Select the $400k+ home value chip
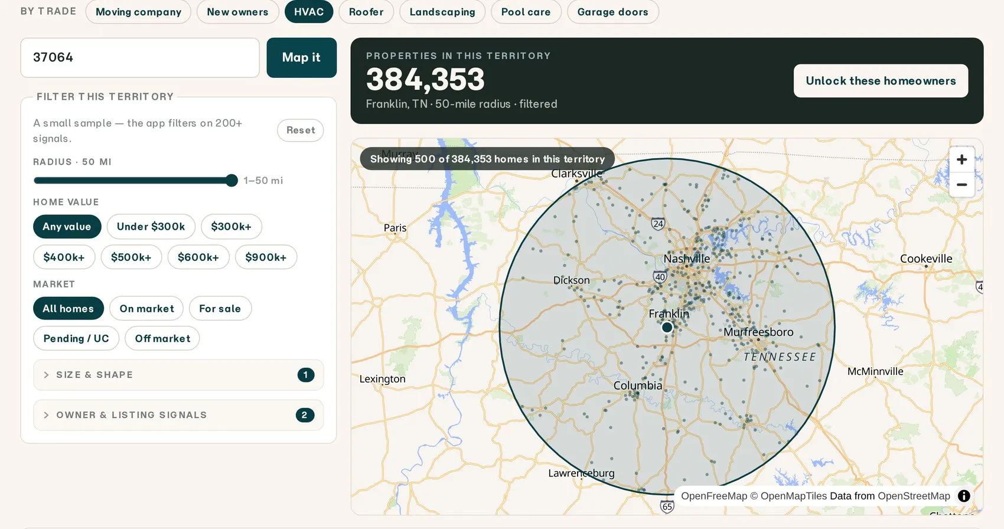The image size is (1004, 529). (64, 257)
